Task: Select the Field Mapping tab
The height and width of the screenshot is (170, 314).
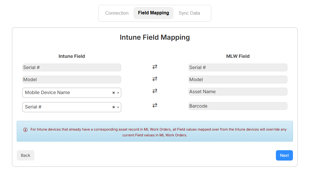Action: pos(154,13)
